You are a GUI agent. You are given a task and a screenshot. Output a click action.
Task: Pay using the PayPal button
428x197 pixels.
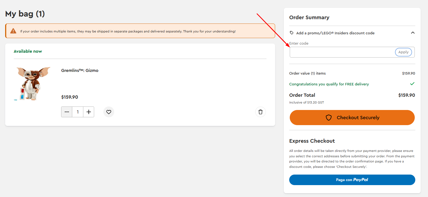coord(352,180)
